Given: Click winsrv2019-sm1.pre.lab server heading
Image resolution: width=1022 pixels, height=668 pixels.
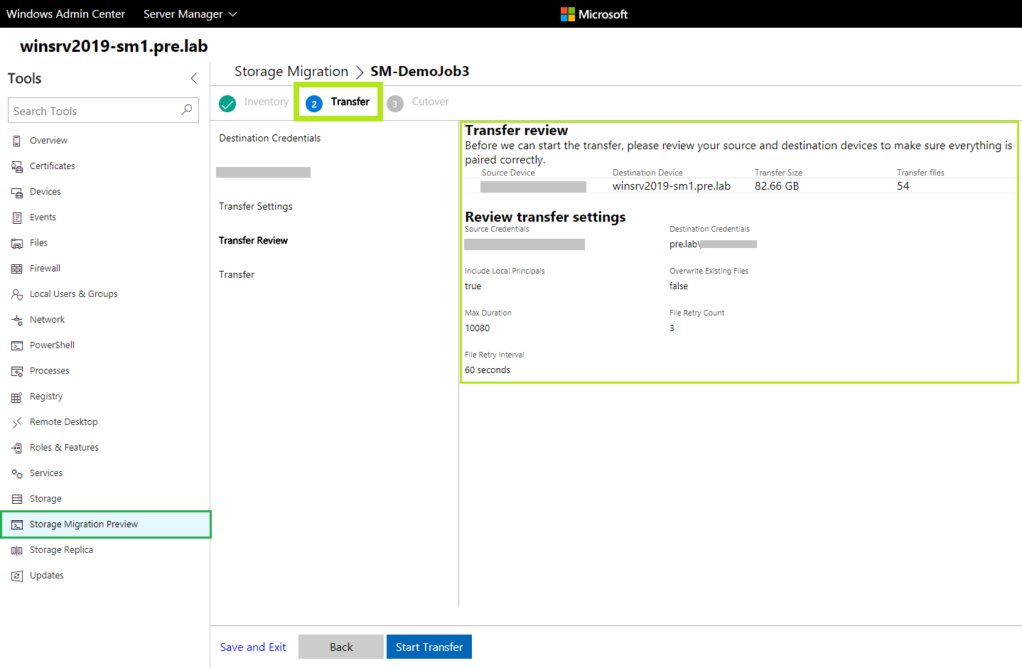Looking at the screenshot, I should (114, 46).
